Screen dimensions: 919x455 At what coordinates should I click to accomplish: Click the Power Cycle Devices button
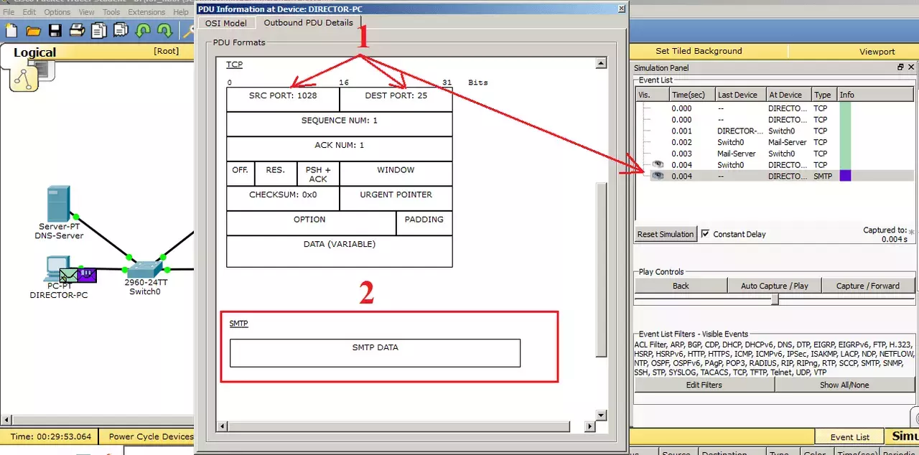[149, 436]
